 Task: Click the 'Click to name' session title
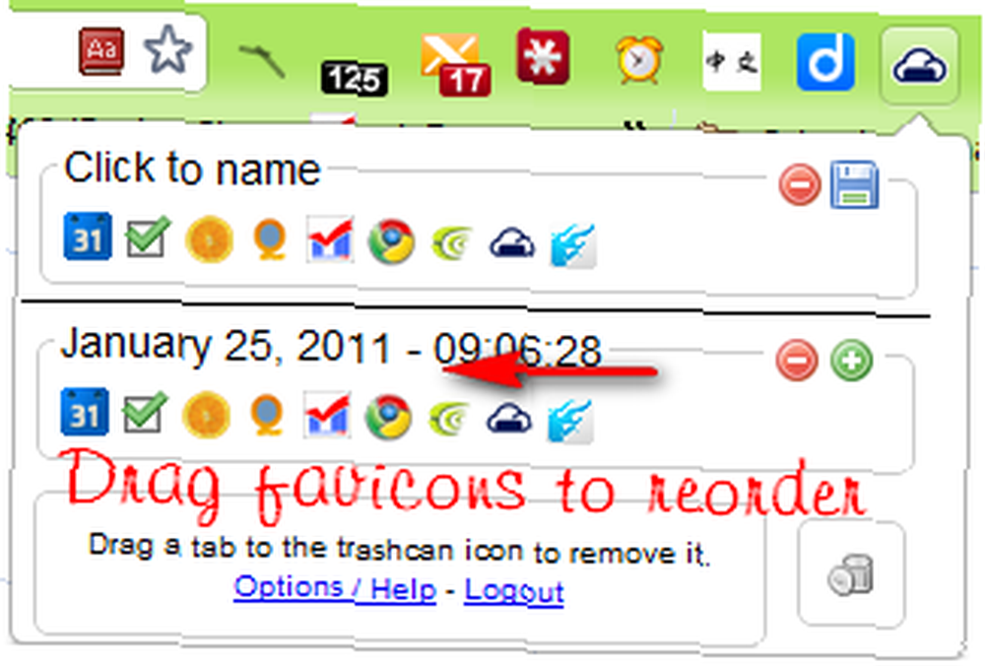[x=192, y=168]
